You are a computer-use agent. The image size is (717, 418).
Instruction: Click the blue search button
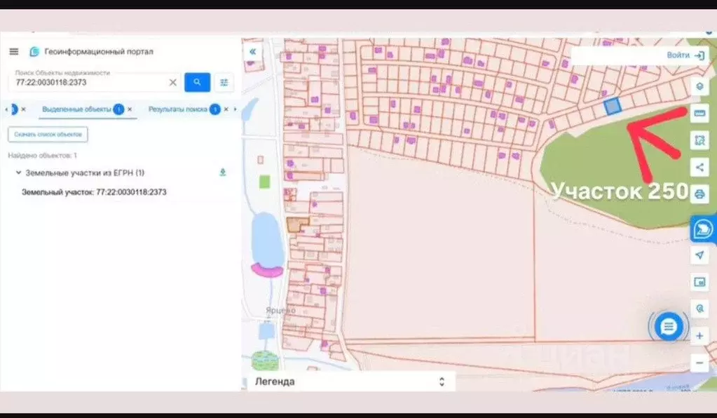(x=197, y=82)
